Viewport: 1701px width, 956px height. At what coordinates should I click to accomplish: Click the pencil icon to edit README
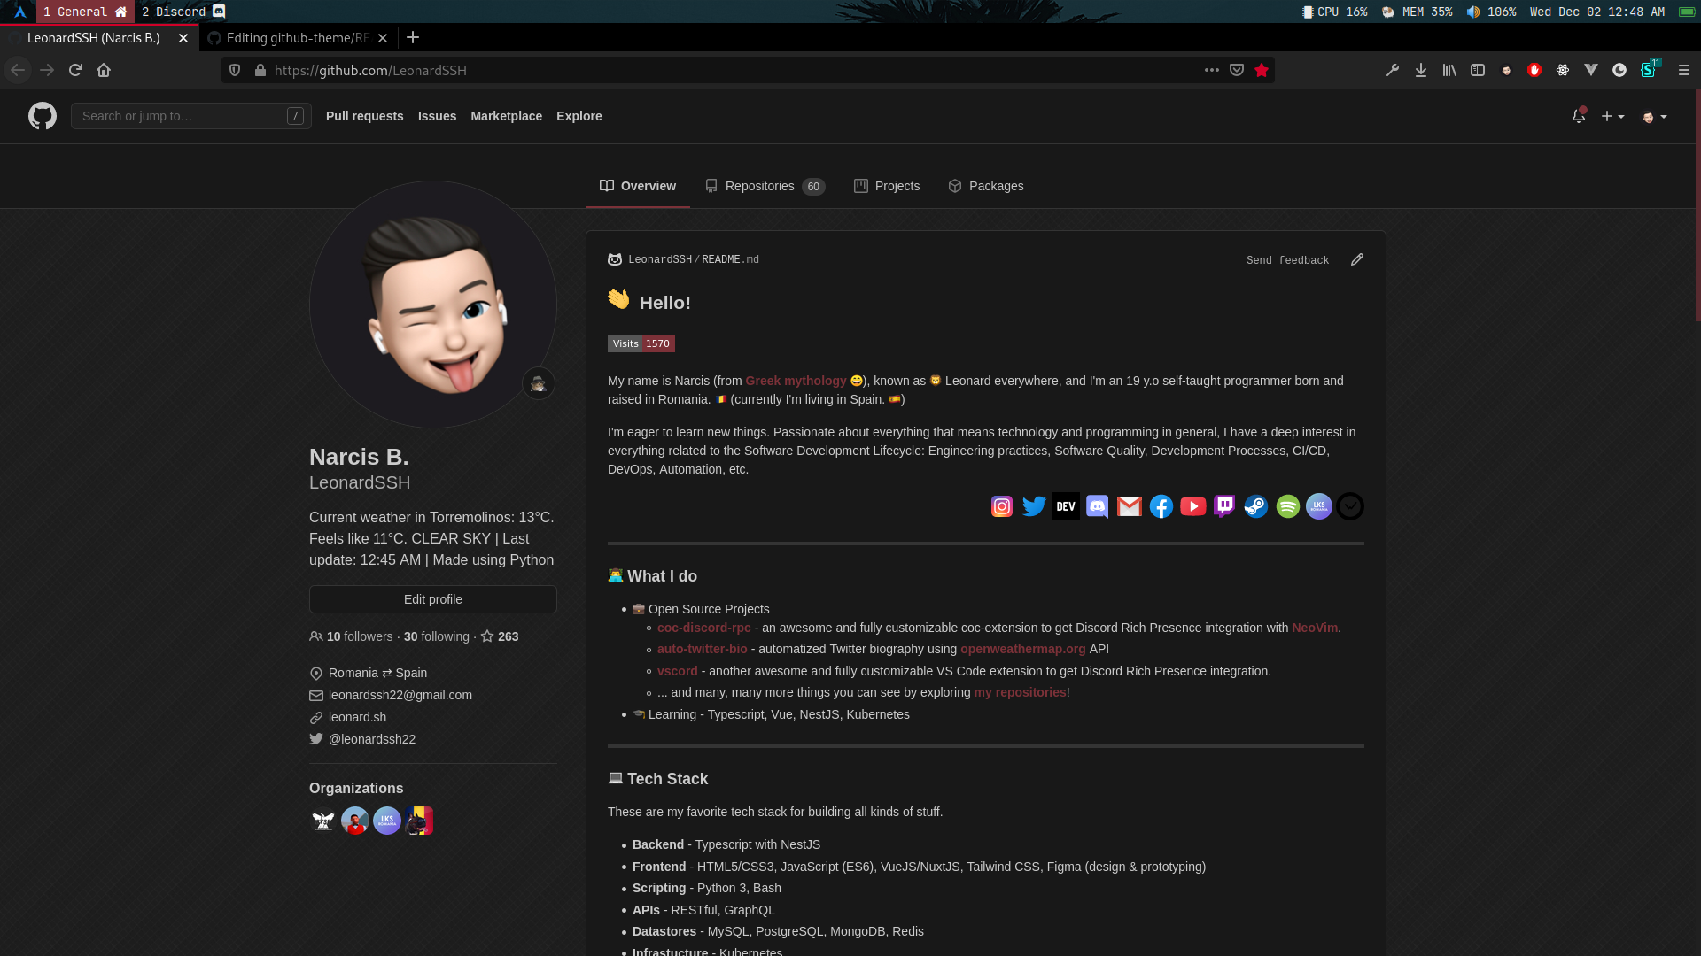point(1357,259)
